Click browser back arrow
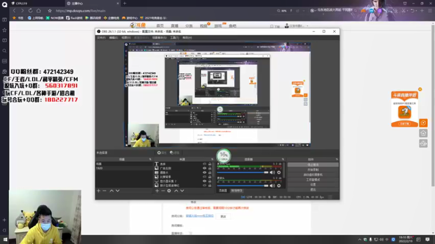The image size is (435, 244). 14,11
